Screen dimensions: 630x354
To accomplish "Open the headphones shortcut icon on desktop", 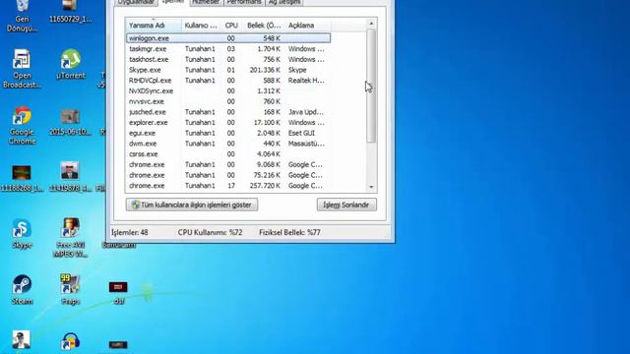I will click(70, 342).
